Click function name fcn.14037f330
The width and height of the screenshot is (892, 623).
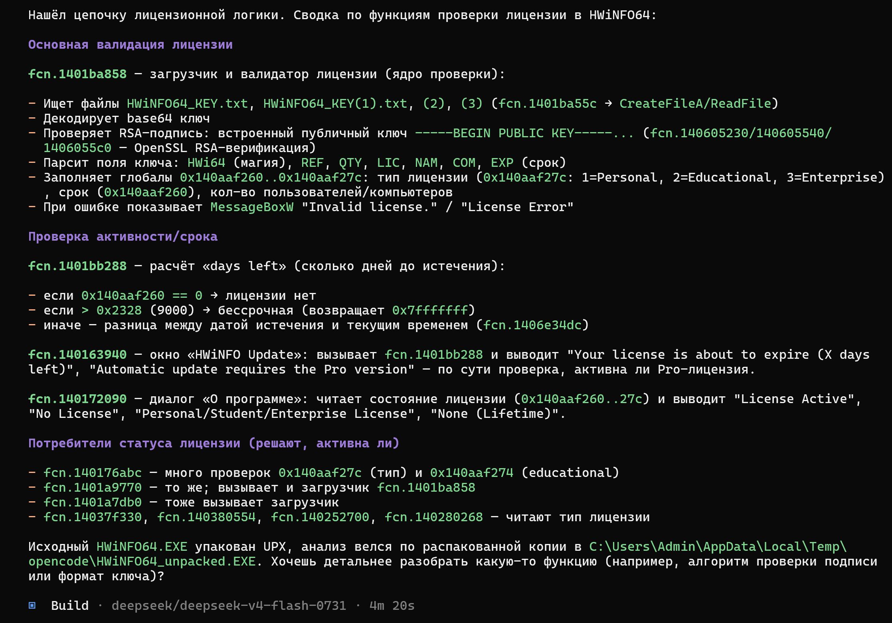point(93,517)
